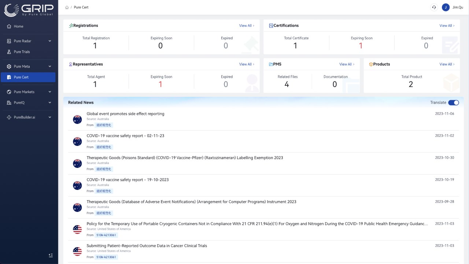This screenshot has height=264, width=469.
Task: Collapse the sidebar using the bottom icon
Action: click(51, 255)
